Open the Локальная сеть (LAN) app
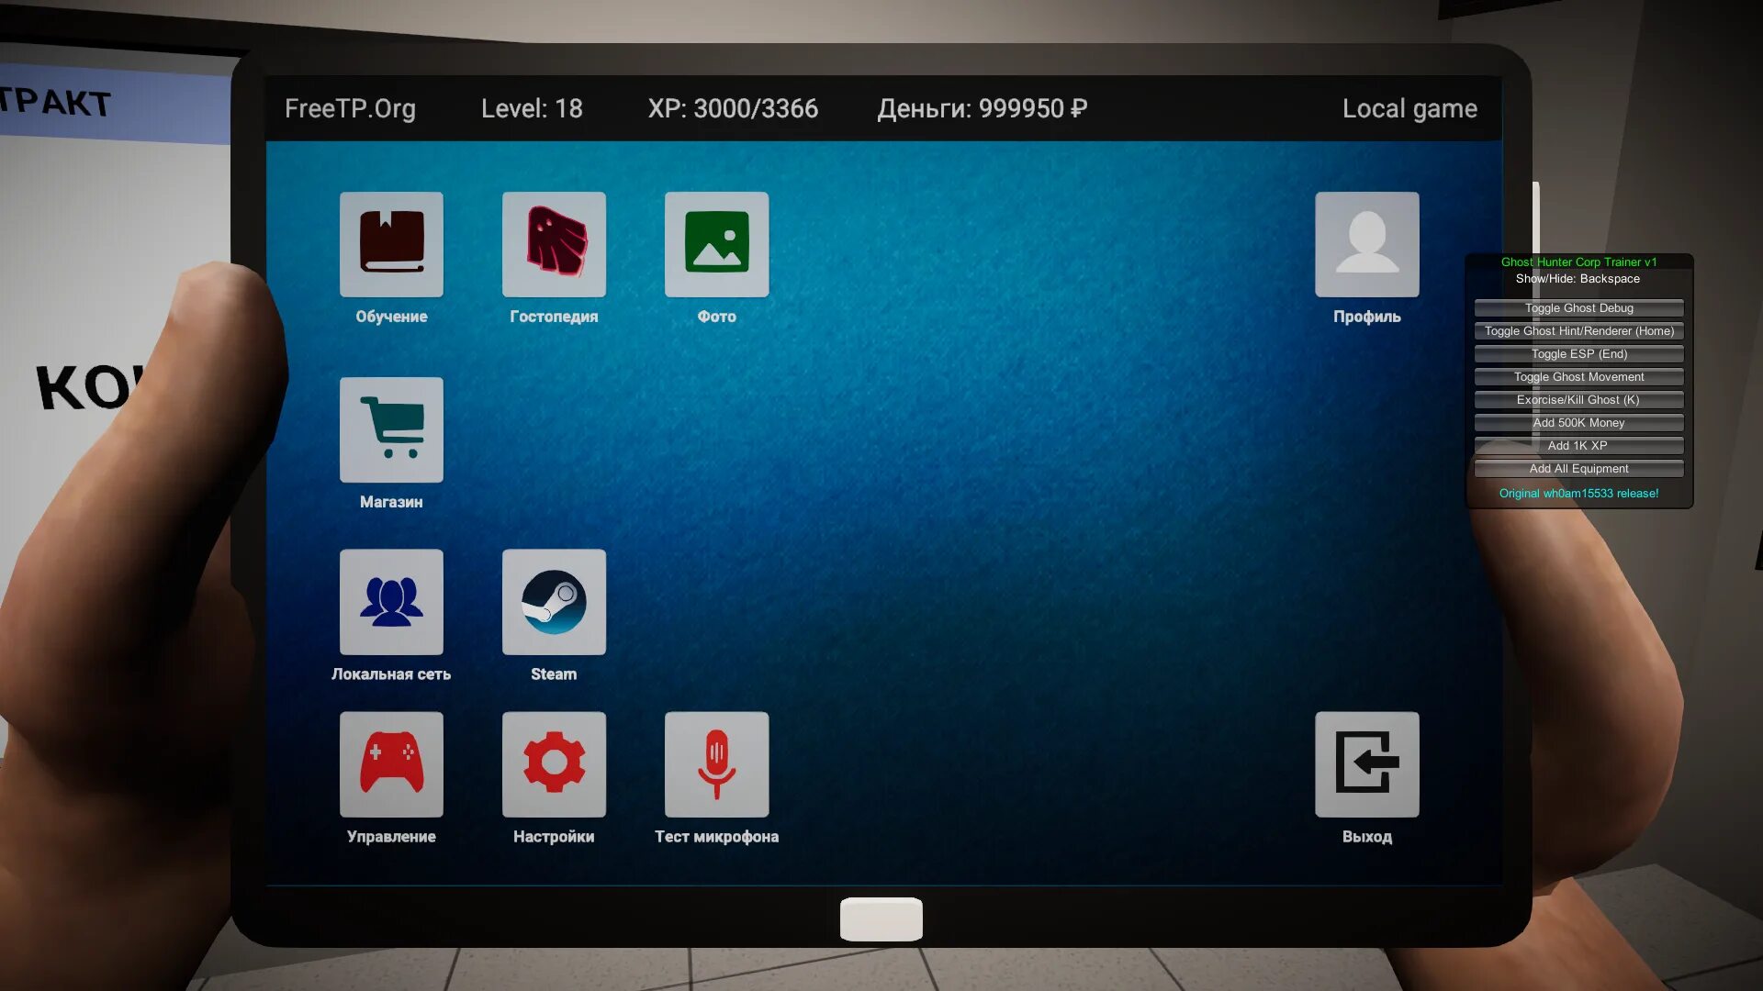This screenshot has height=991, width=1763. click(391, 603)
